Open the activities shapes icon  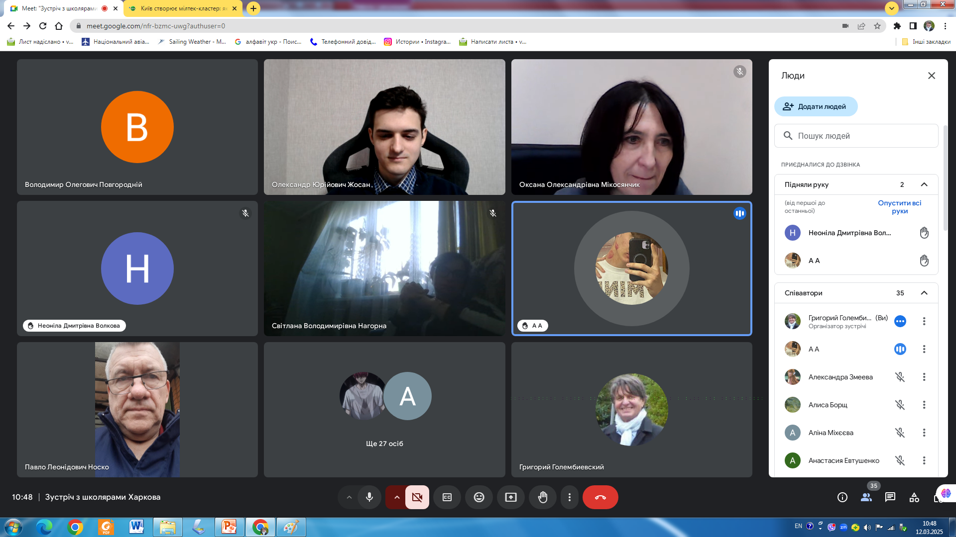[x=914, y=497]
